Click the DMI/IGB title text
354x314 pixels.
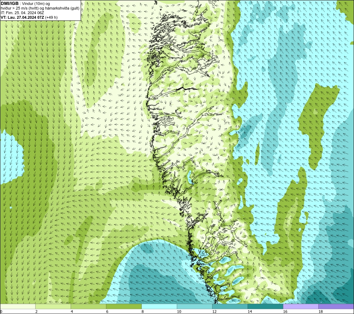click(10, 4)
